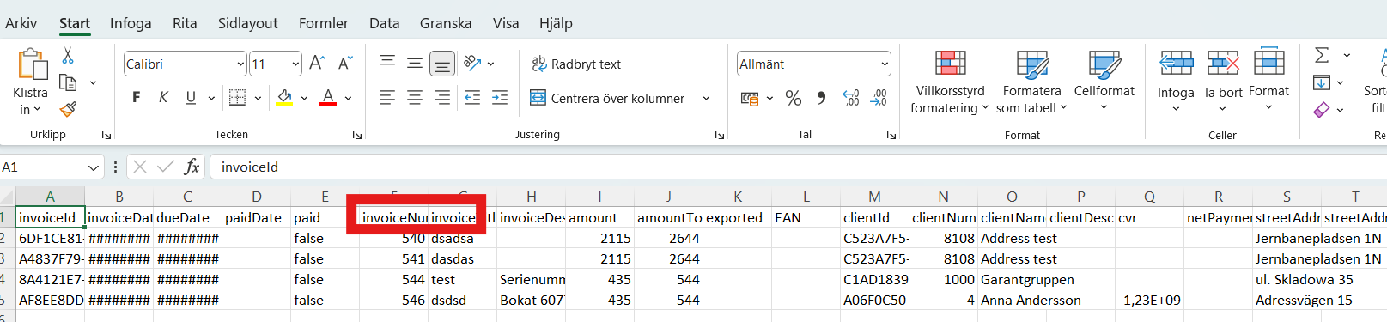1387x322 pixels.
Task: Click the insert function fx icon
Action: [x=192, y=167]
